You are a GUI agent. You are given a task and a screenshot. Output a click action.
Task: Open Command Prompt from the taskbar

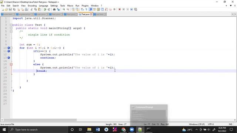(x=148, y=130)
